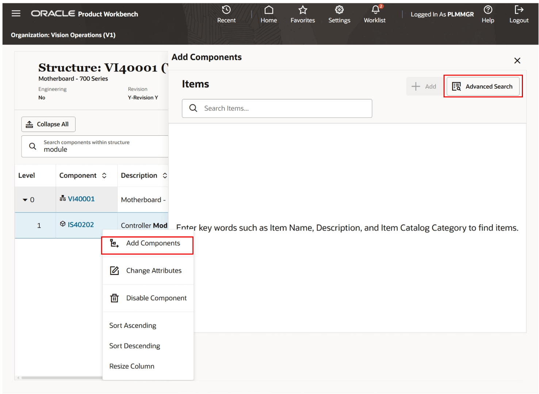The image size is (539, 394).
Task: Select Add Components from the context menu
Action: click(153, 243)
